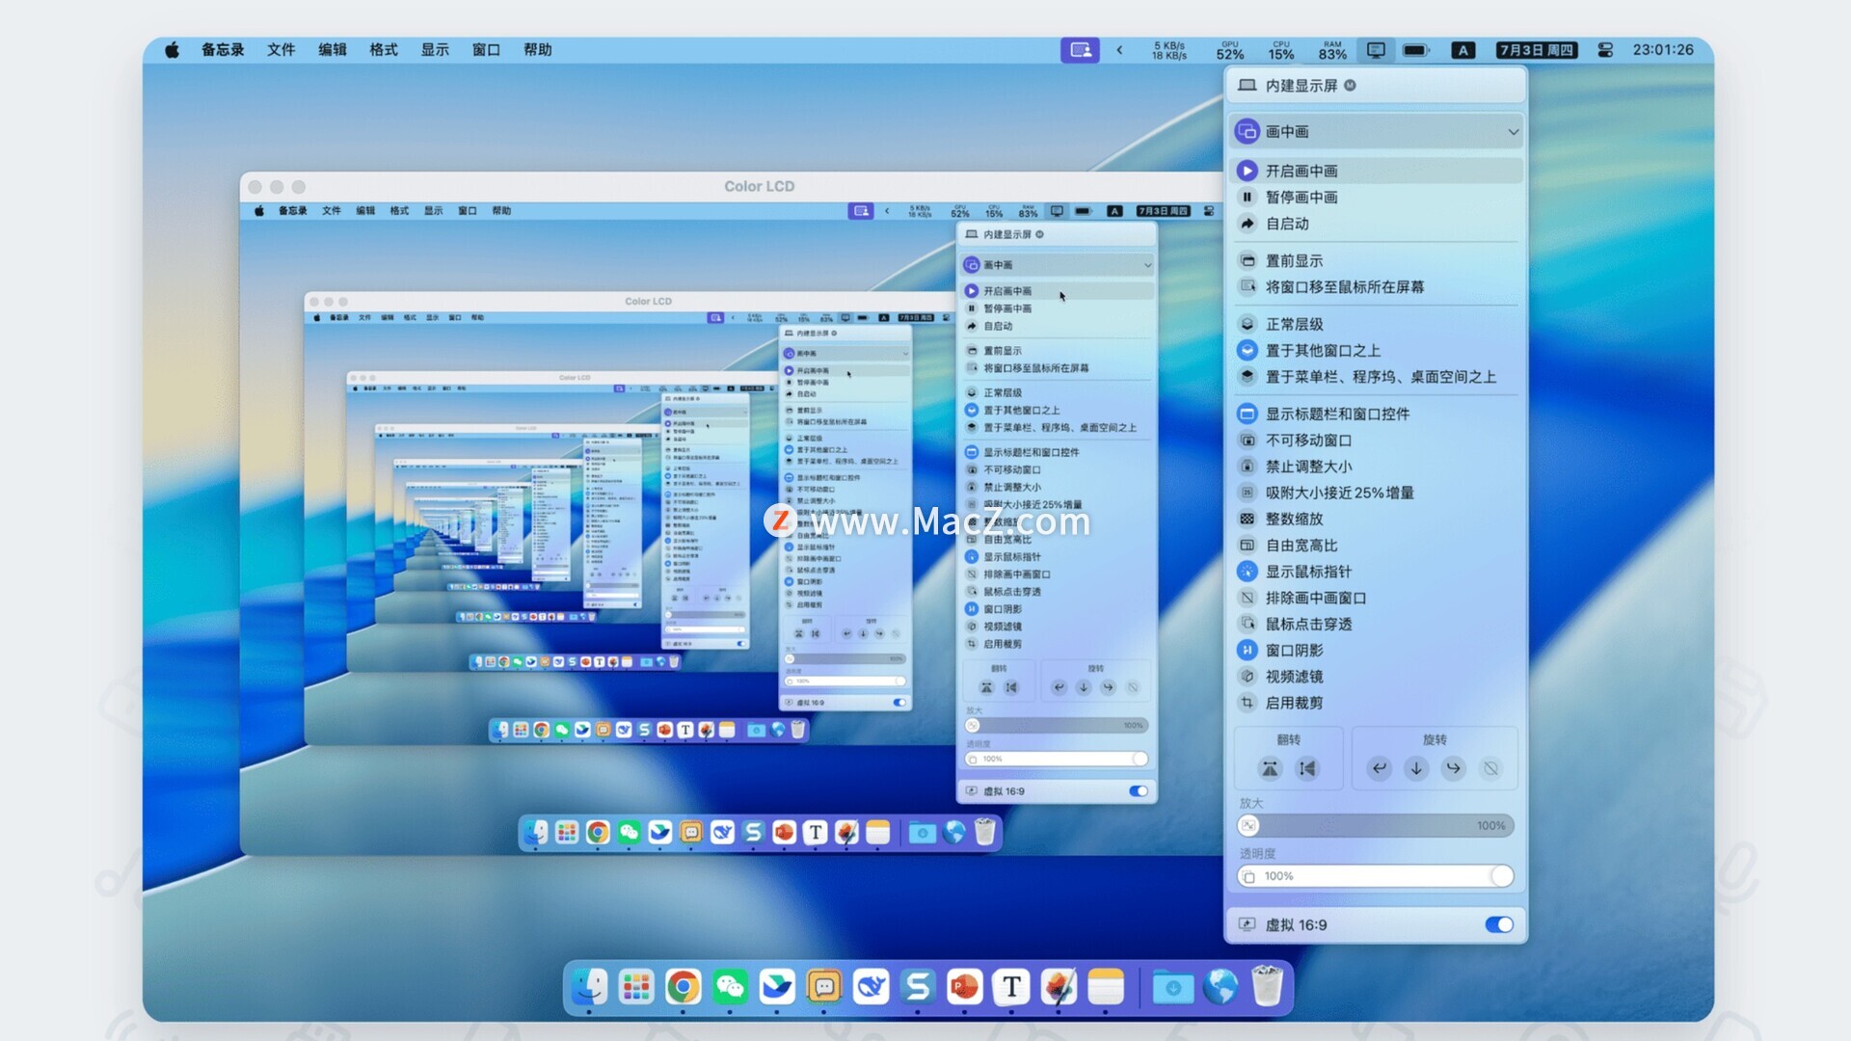Toggle the 虚拟 16:9 switch
Viewport: 1851px width, 1041px height.
pos(1498,924)
